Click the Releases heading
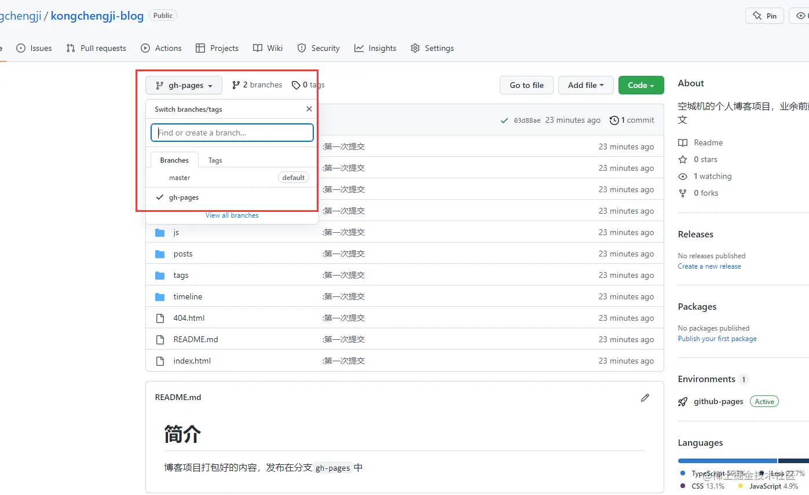This screenshot has width=809, height=495. pyautogui.click(x=695, y=234)
